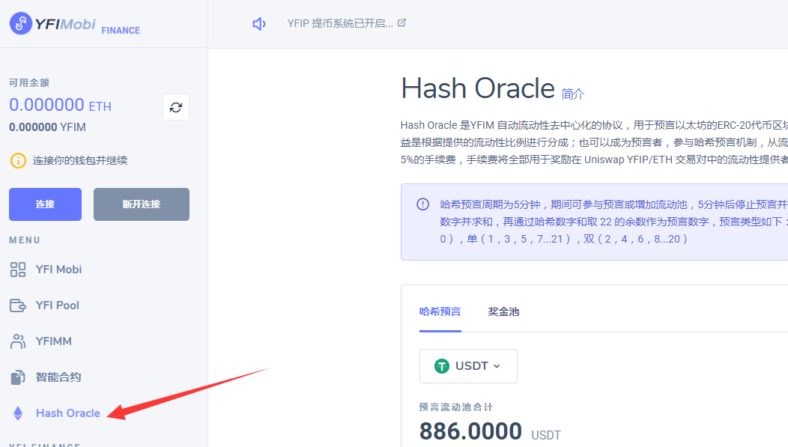Open the YFI Pool menu item
Image resolution: width=788 pixels, height=447 pixels.
click(x=58, y=305)
